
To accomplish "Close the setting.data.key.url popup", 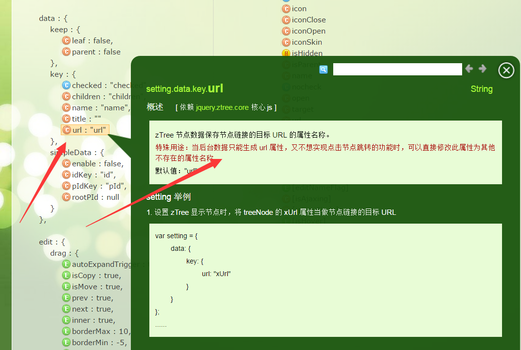I will [506, 70].
